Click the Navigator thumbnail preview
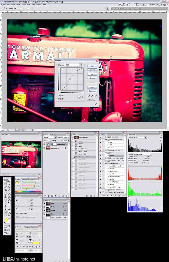Image resolution: width=169 pixels, height=262 pixels. tap(21, 155)
